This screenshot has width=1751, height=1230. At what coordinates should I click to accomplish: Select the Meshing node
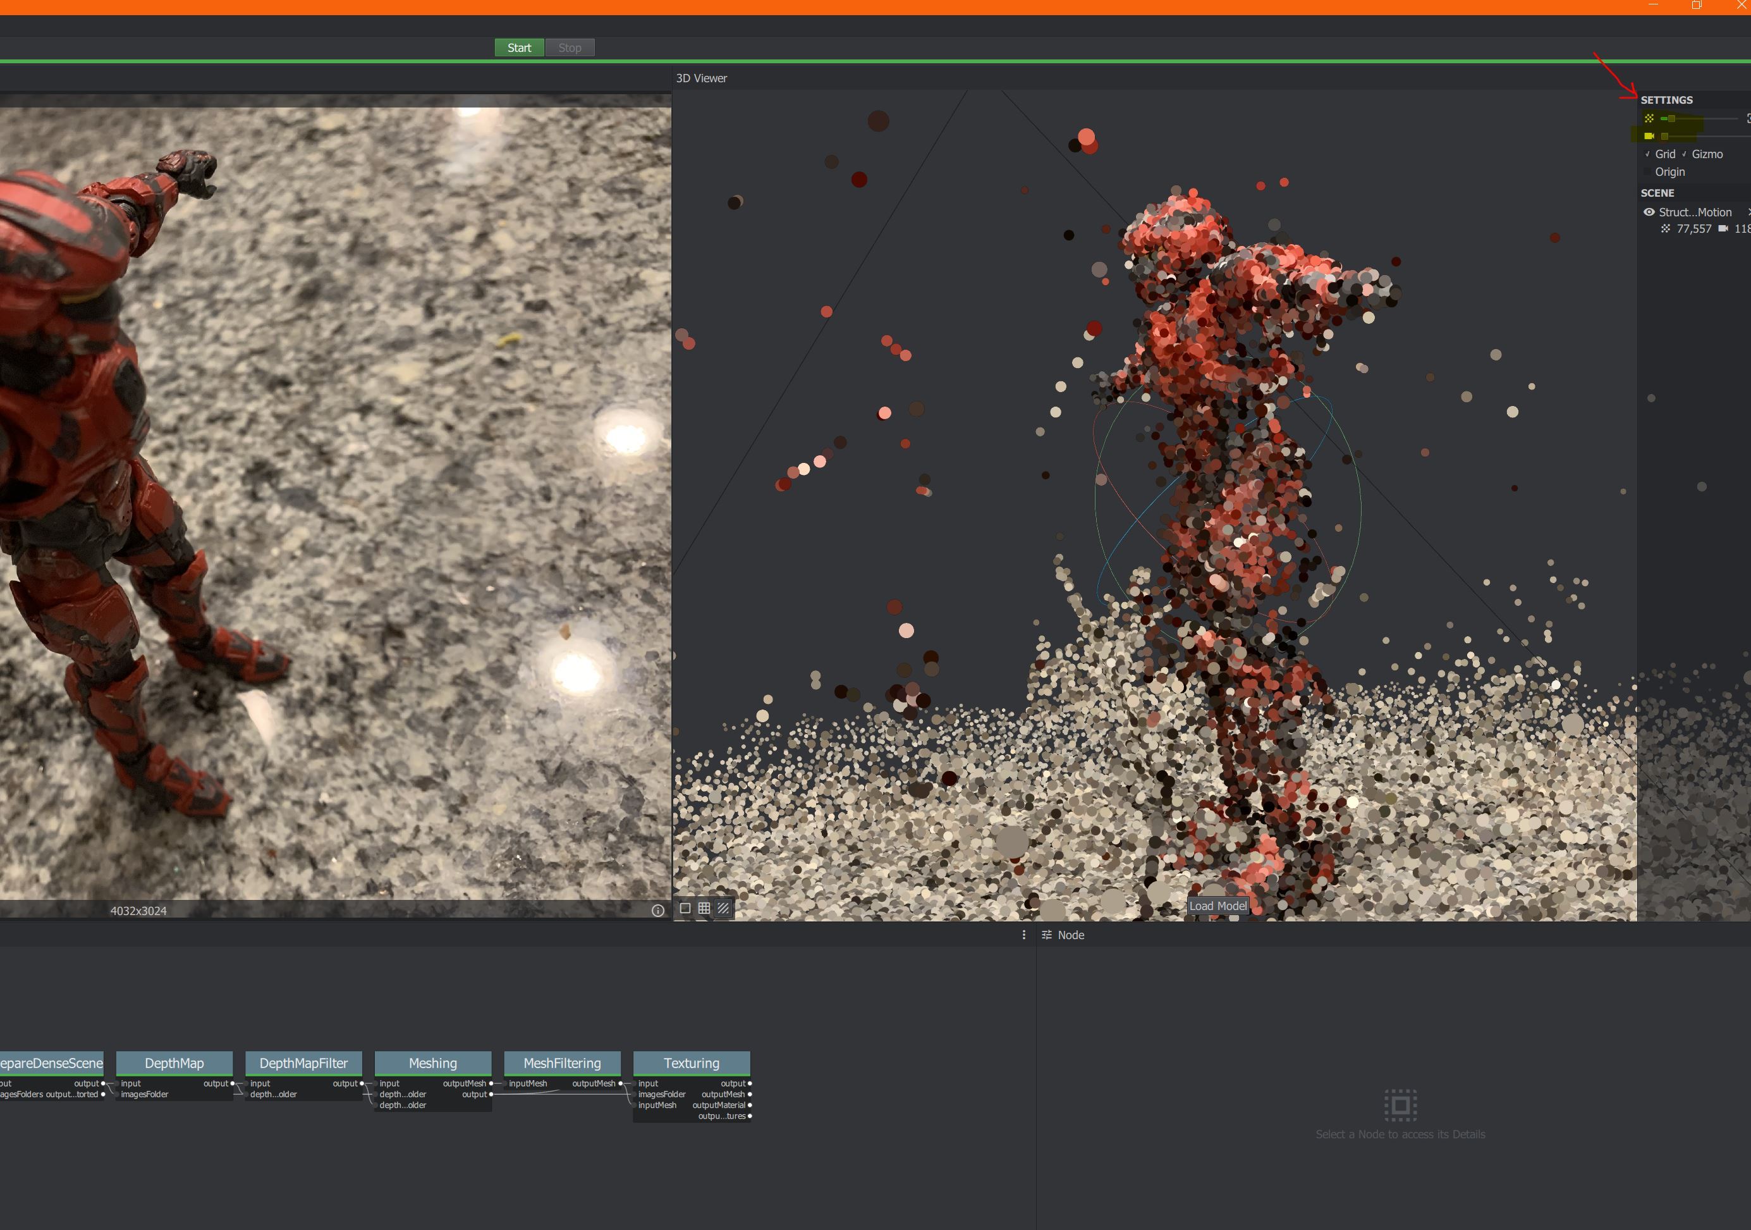pos(432,1063)
